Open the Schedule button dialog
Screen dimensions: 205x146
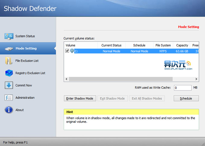tap(186, 98)
